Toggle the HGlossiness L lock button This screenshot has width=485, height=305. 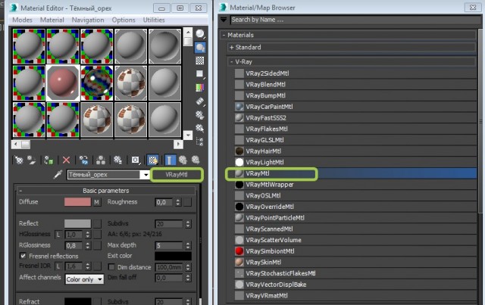coord(58,235)
